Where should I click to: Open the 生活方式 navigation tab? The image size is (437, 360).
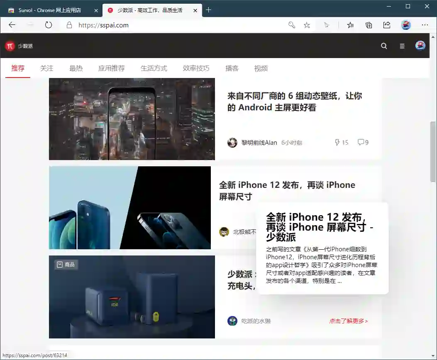tap(154, 68)
